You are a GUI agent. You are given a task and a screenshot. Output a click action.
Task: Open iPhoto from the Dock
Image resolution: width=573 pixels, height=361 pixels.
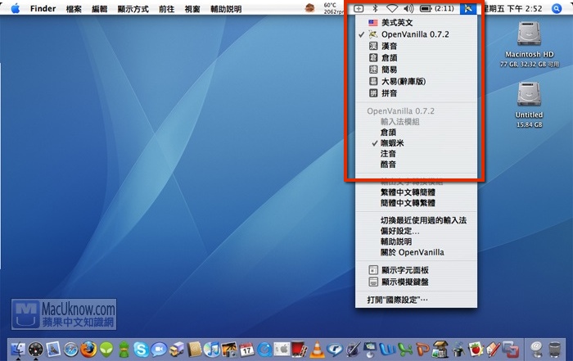point(229,350)
